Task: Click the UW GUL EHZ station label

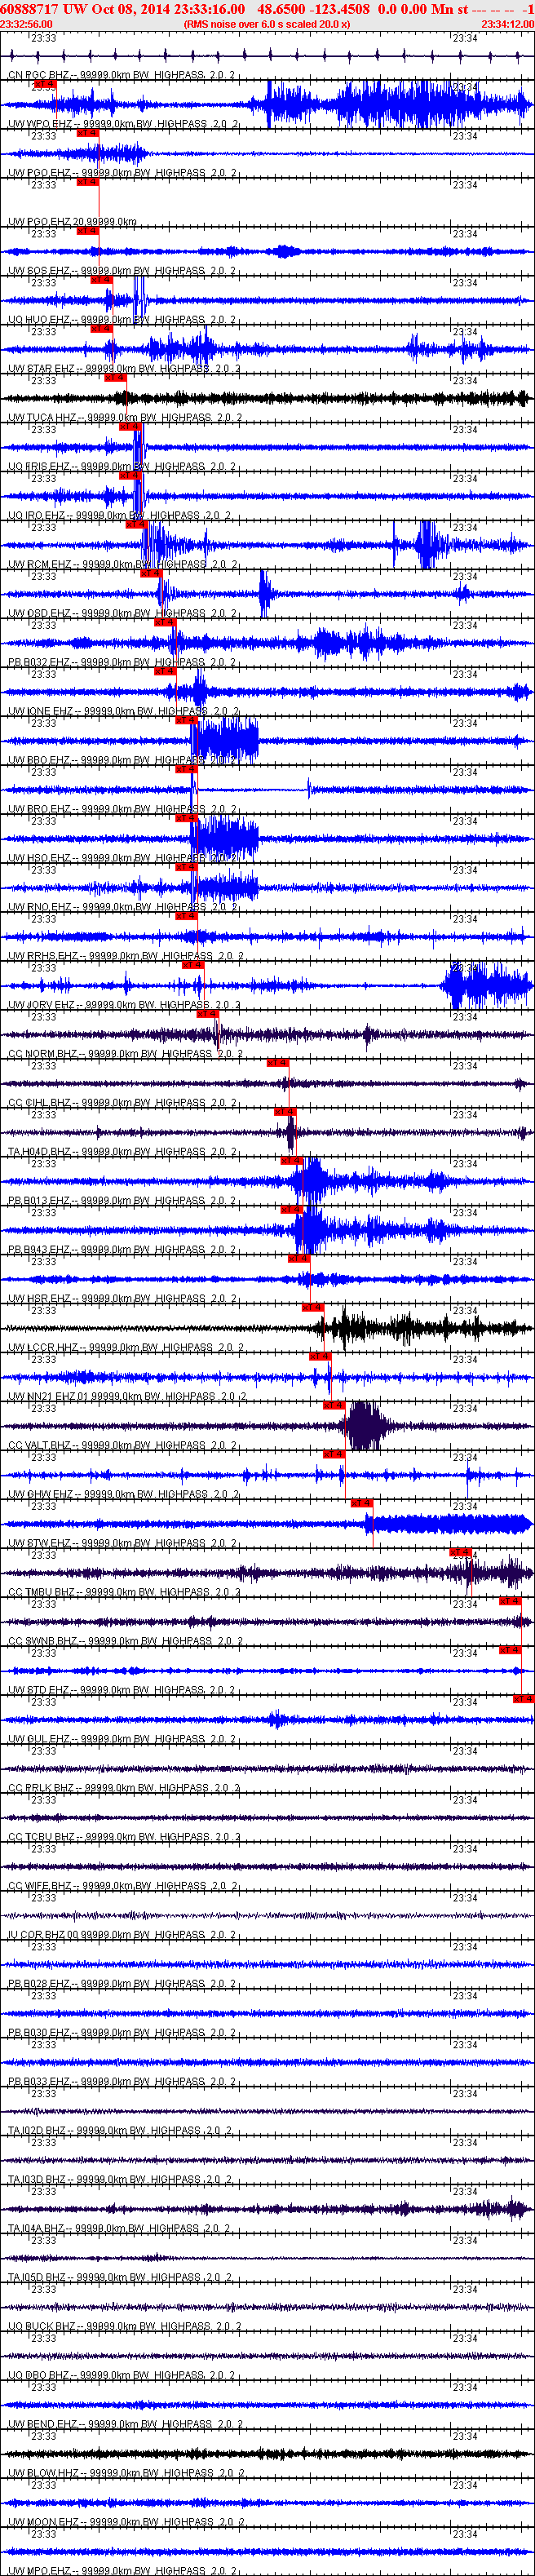Action: pos(122,1741)
